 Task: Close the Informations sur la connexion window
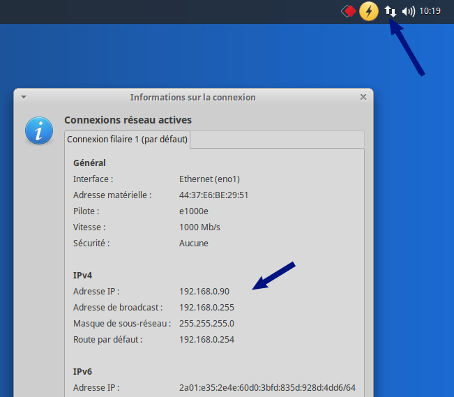point(363,98)
